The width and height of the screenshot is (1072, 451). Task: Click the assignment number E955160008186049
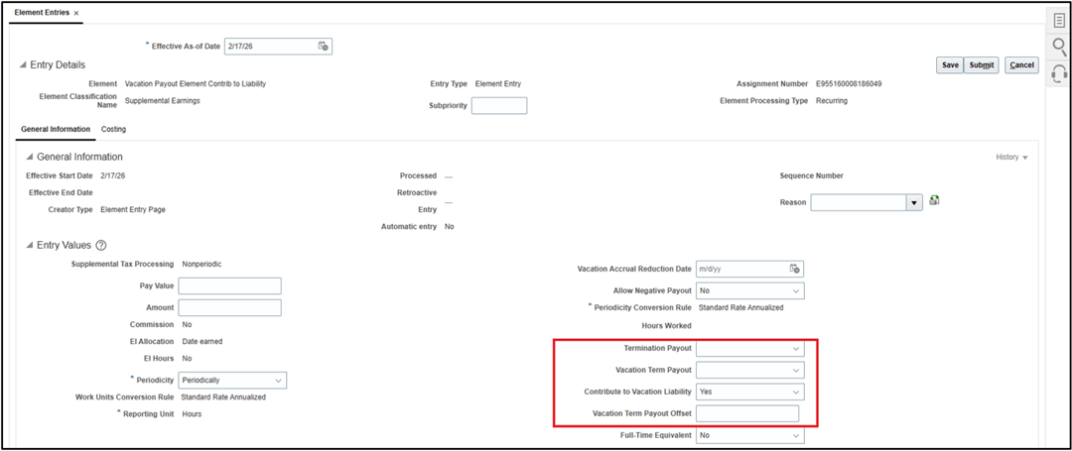[849, 84]
